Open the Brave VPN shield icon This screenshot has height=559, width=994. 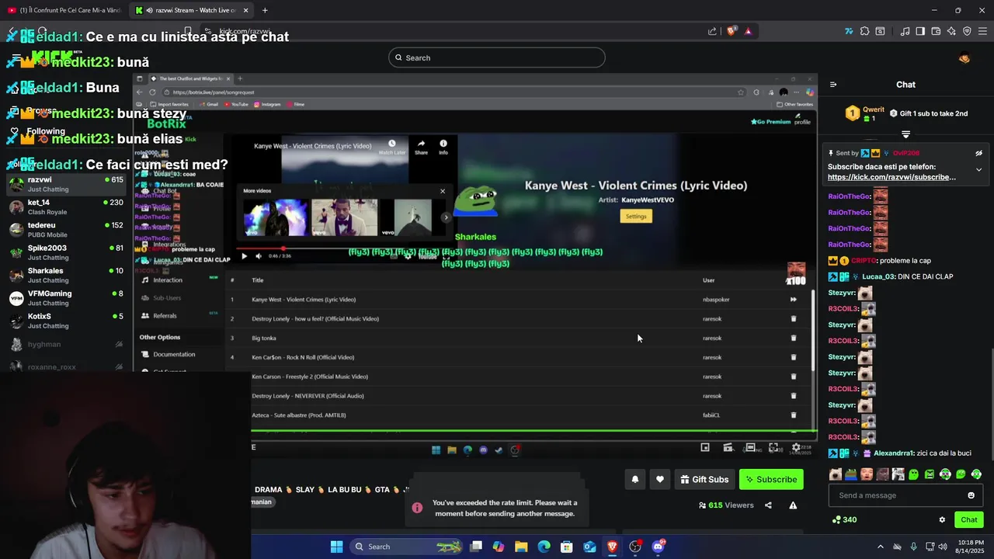pyautogui.click(x=967, y=31)
